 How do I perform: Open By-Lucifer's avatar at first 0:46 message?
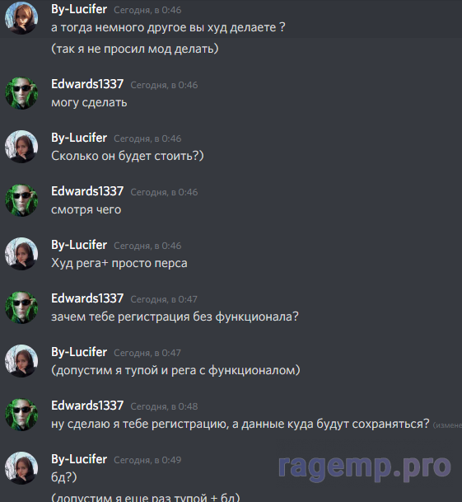[x=21, y=17]
